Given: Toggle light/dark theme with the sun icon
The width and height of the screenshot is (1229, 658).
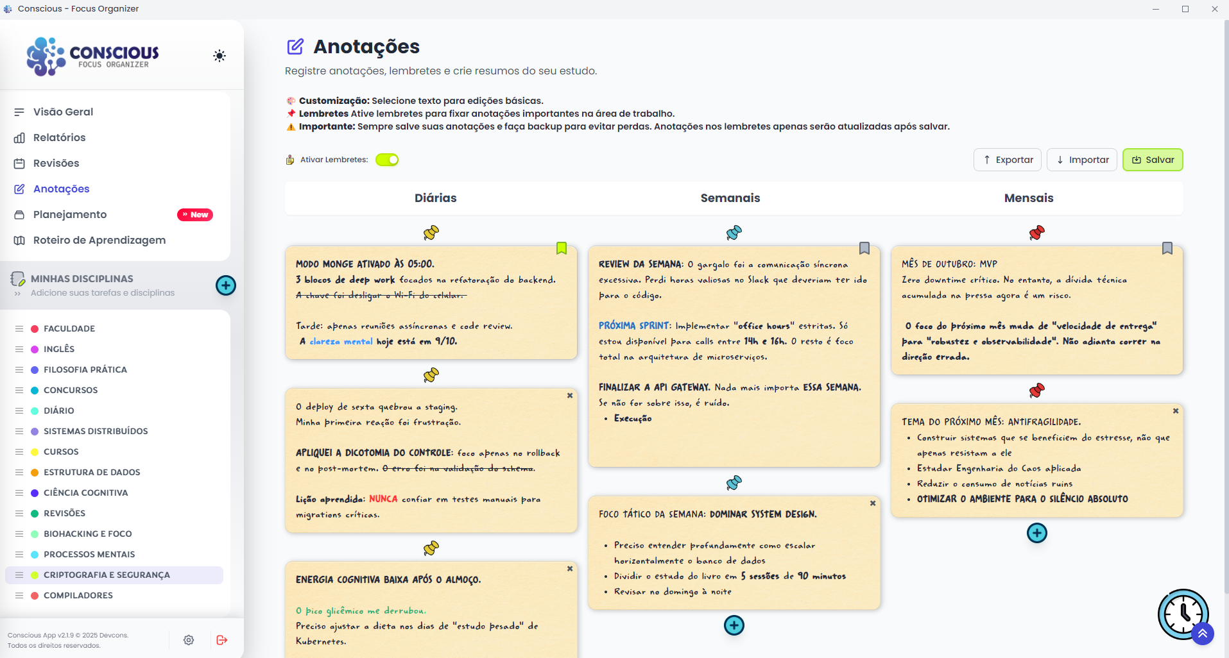Looking at the screenshot, I should point(219,56).
